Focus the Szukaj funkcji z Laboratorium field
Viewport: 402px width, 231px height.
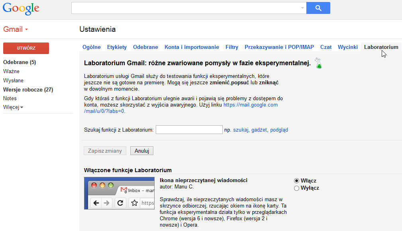pos(189,130)
